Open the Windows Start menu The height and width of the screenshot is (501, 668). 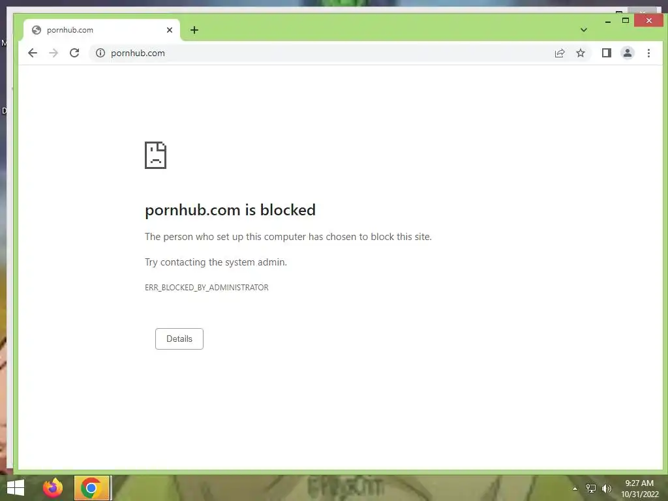pos(16,488)
